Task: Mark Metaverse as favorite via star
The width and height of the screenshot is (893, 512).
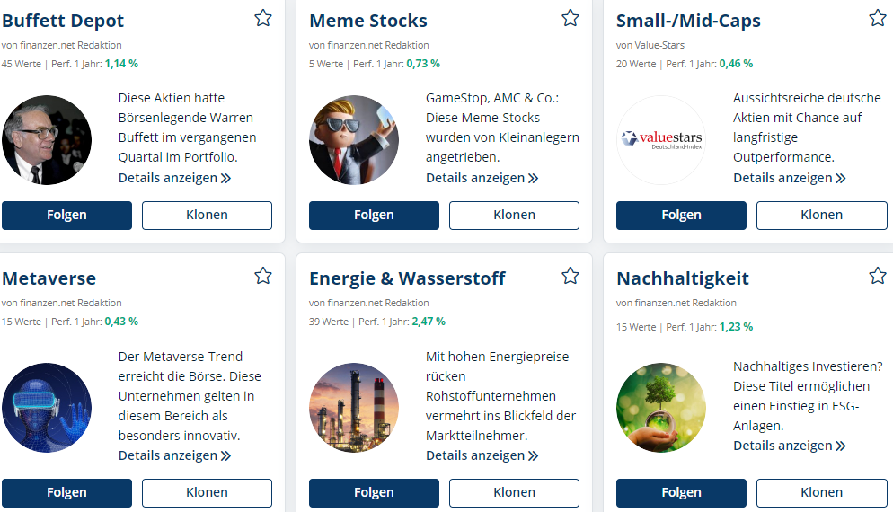Action: [263, 277]
